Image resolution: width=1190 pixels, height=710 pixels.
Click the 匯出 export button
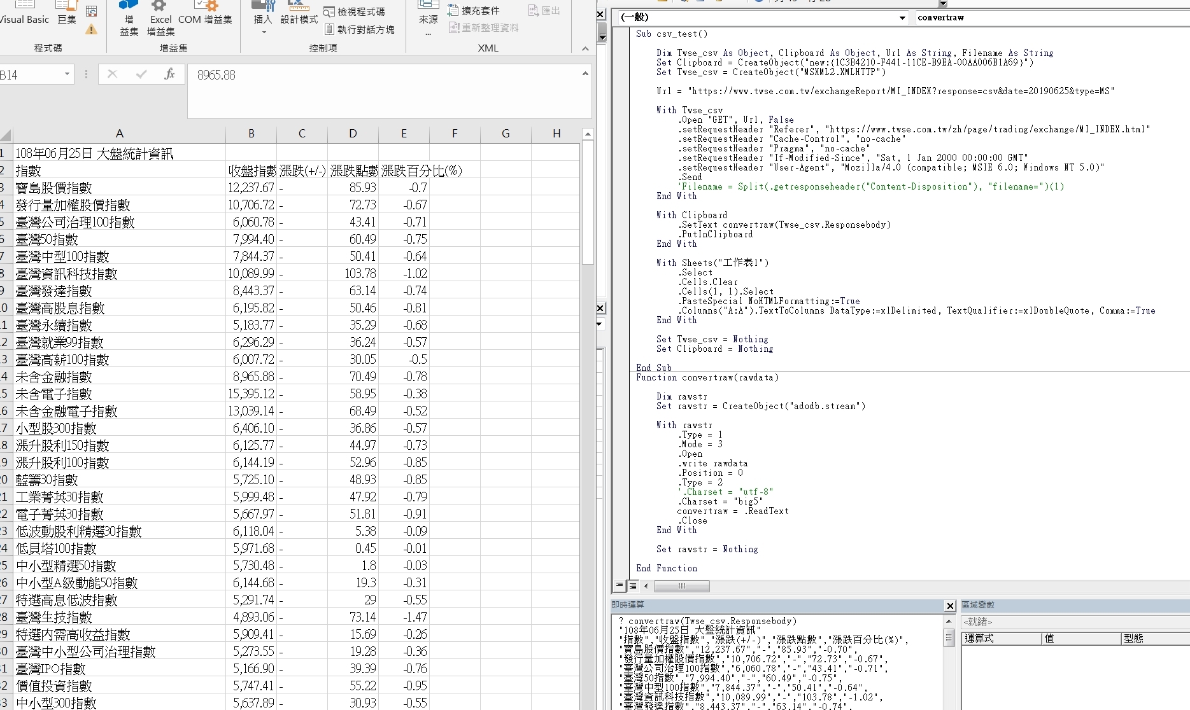click(x=544, y=10)
